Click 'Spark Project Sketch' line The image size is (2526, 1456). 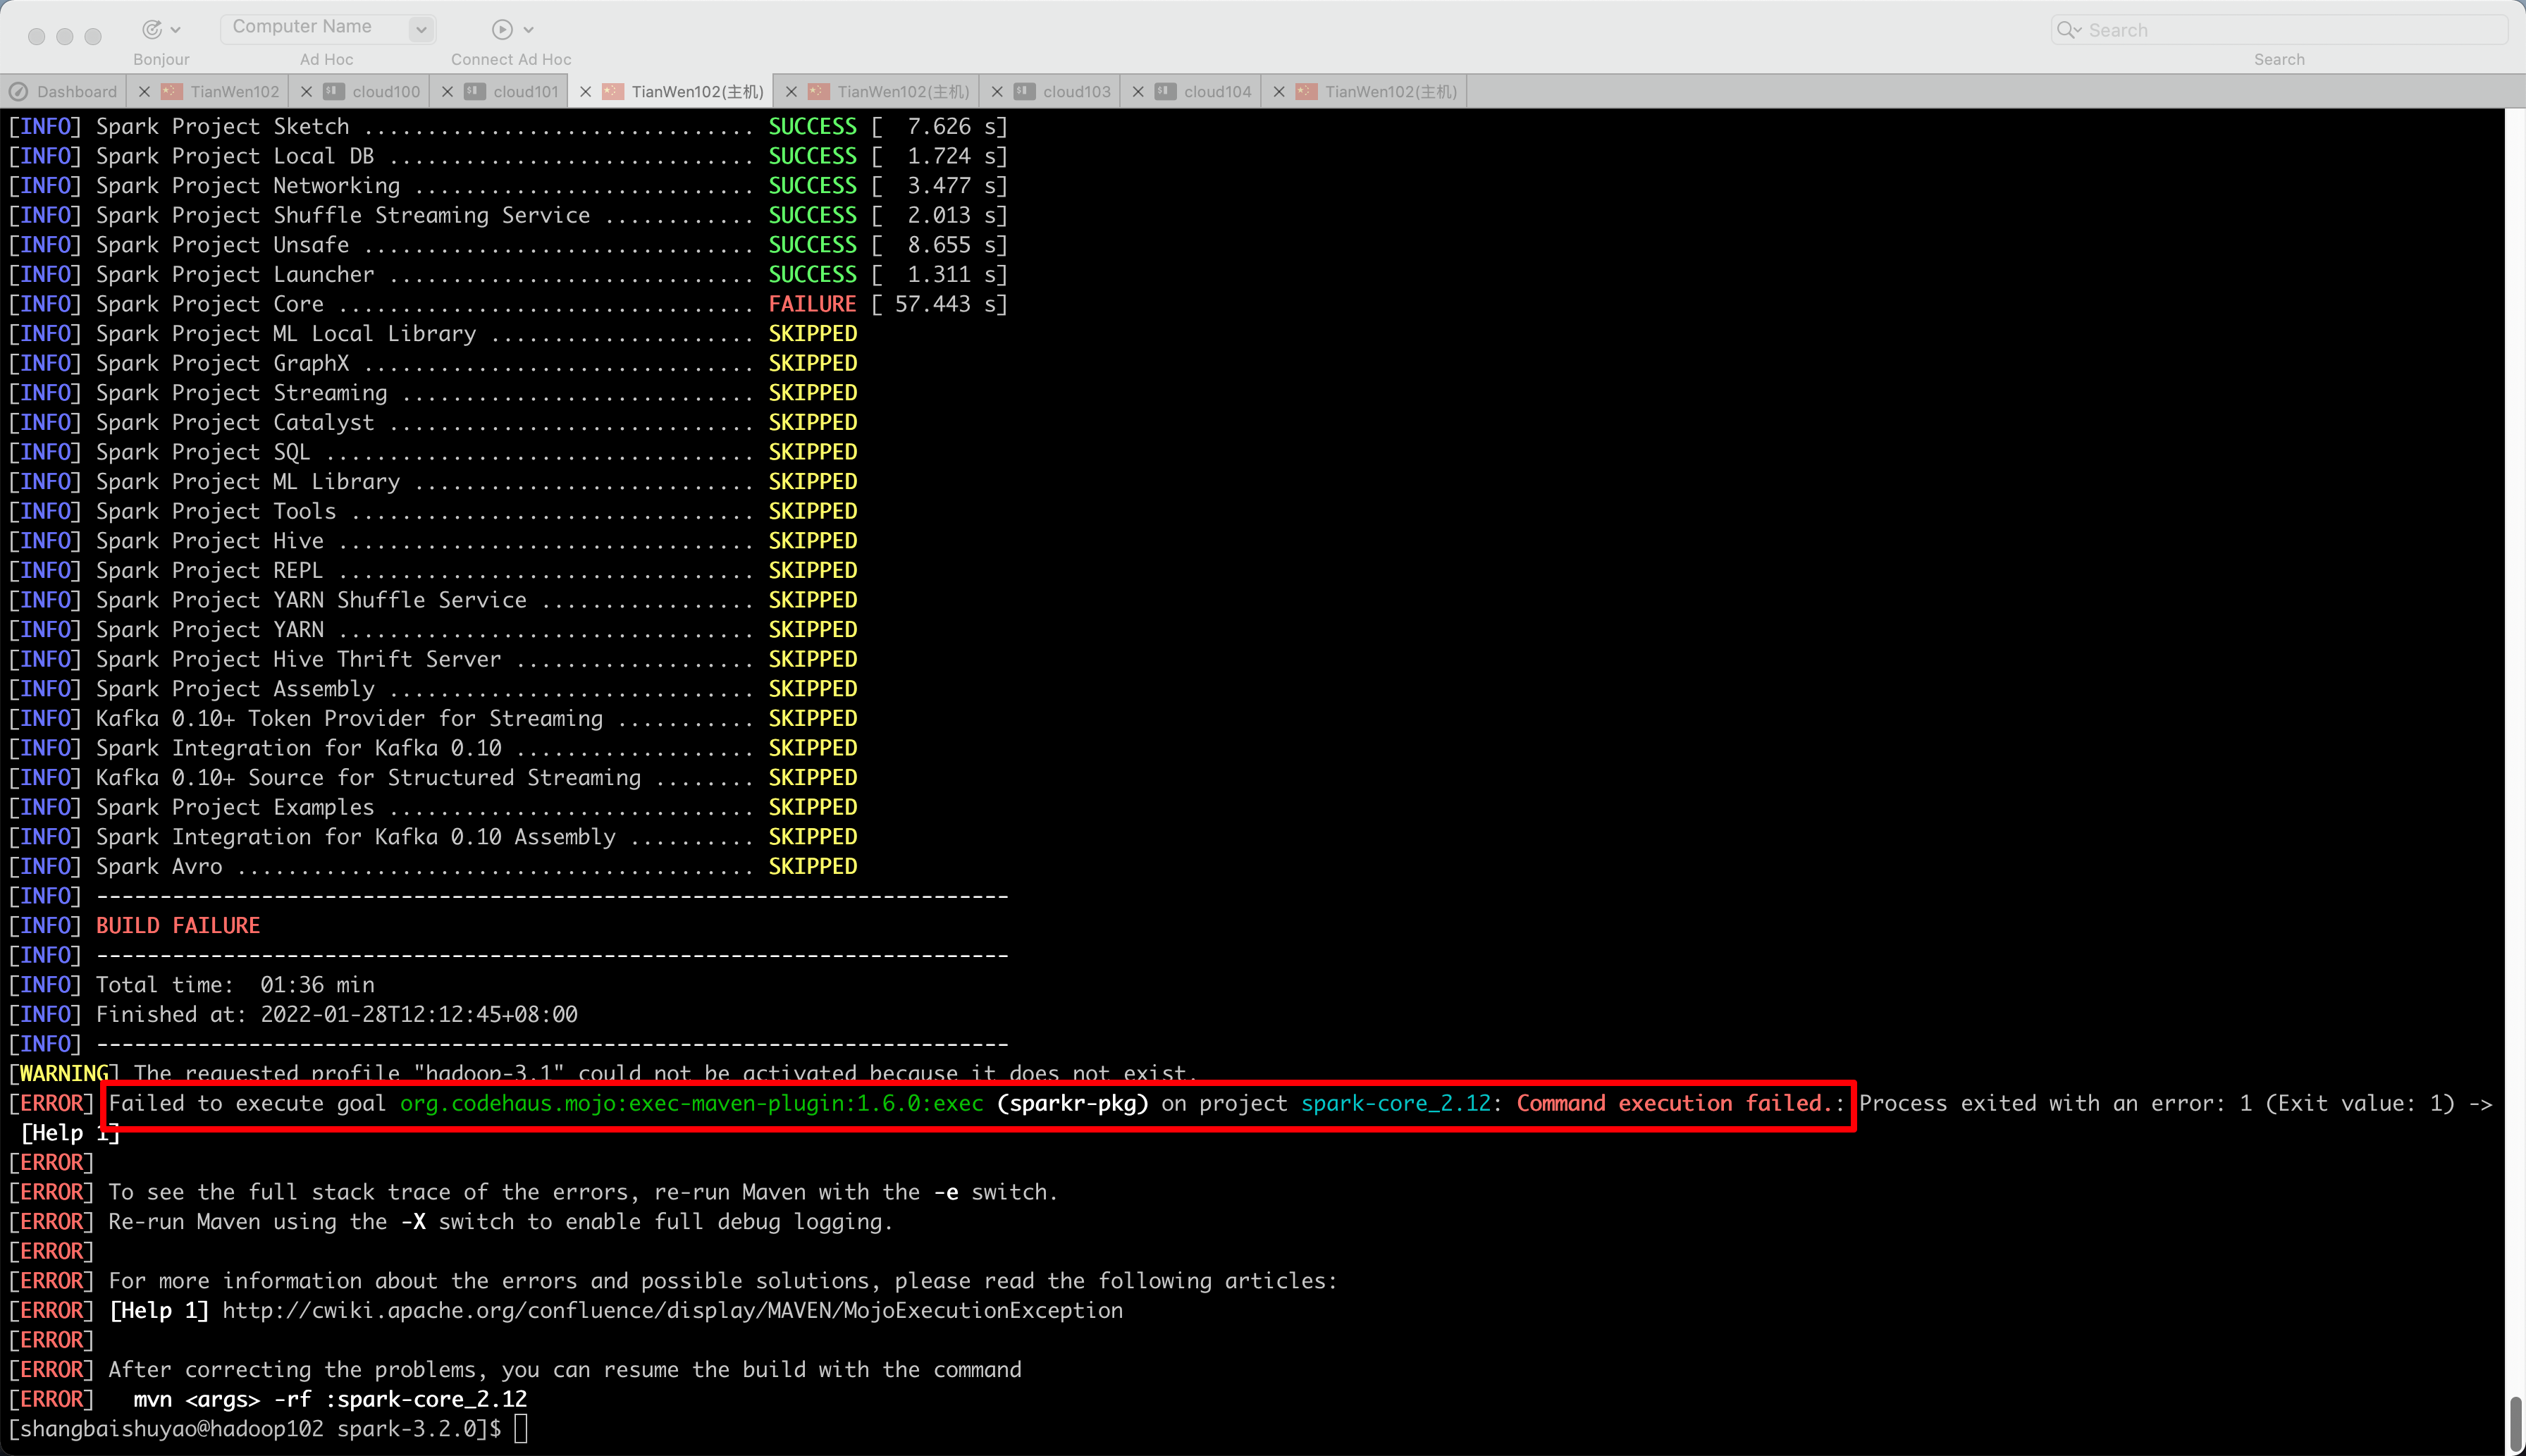(508, 126)
